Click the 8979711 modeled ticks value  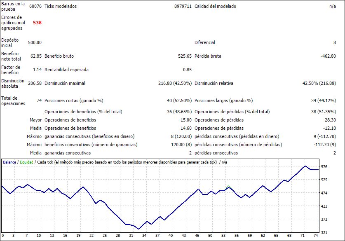(x=183, y=7)
